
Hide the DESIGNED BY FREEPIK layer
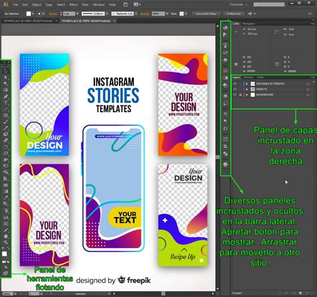click(x=235, y=83)
